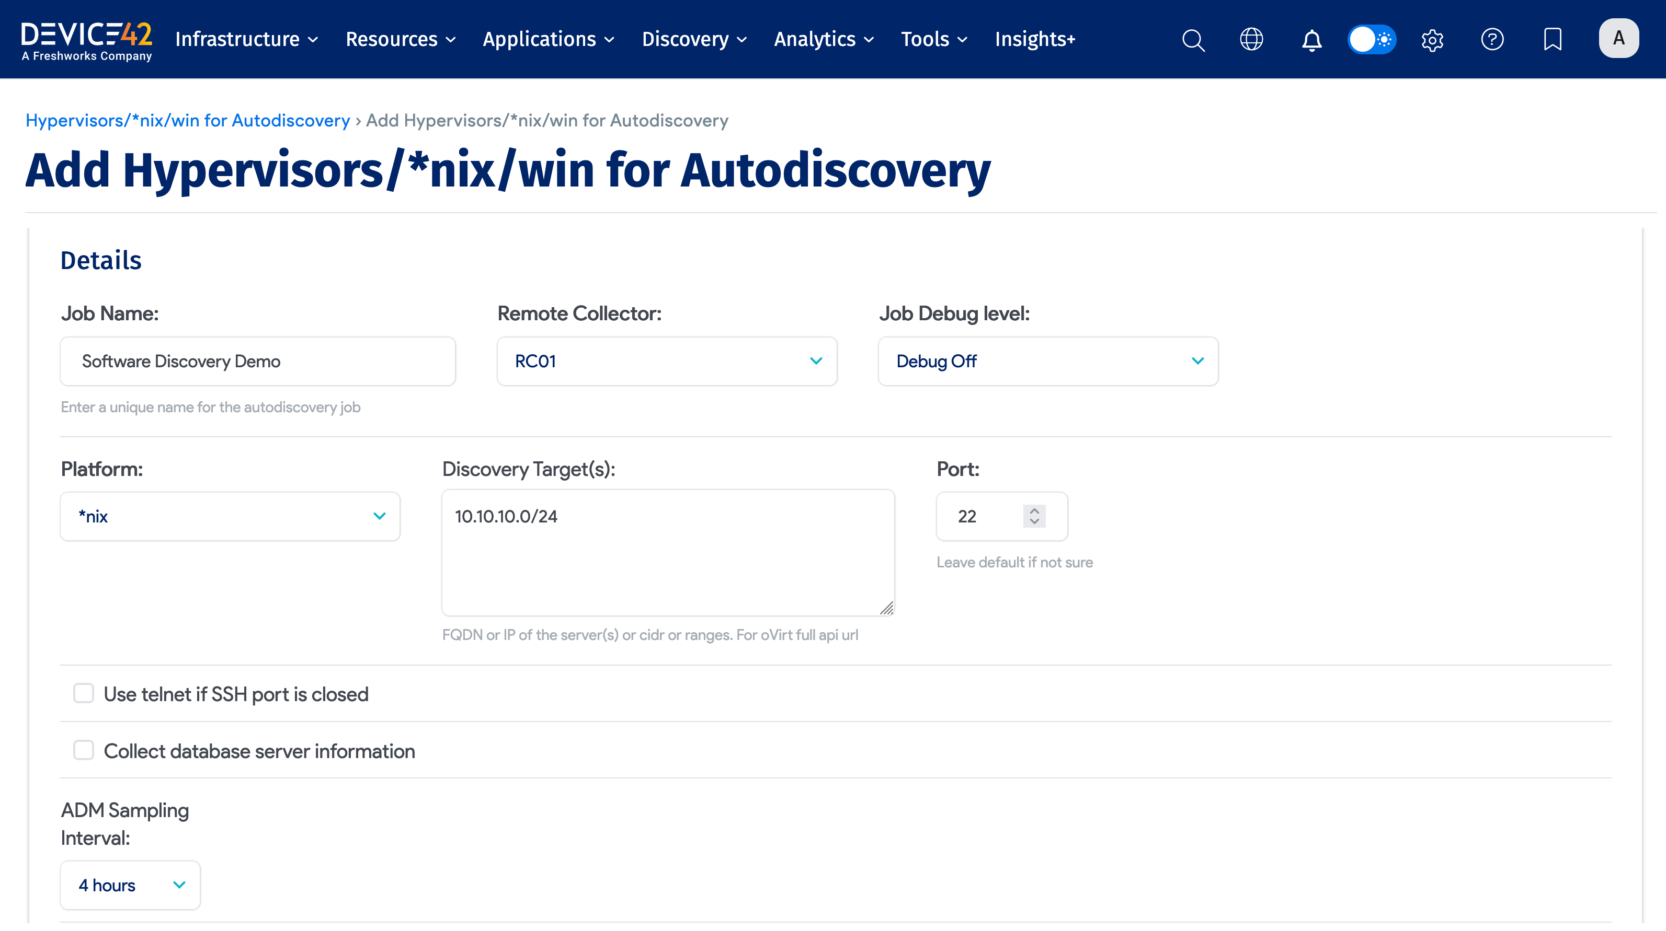Open the Insights+ section
This screenshot has height=931, width=1666.
pyautogui.click(x=1035, y=39)
